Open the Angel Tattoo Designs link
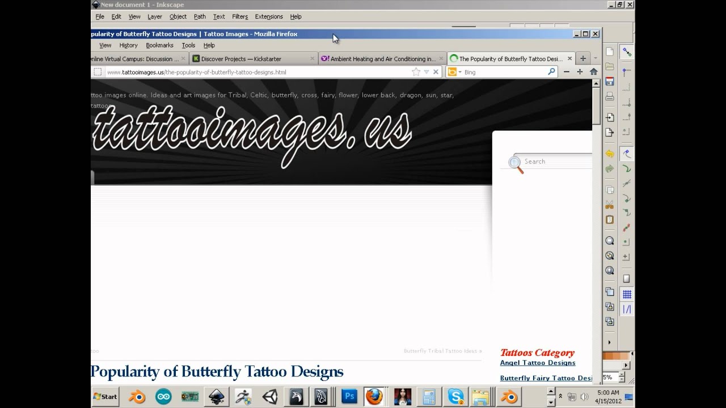Viewport: 726px width, 408px height. pyautogui.click(x=538, y=363)
